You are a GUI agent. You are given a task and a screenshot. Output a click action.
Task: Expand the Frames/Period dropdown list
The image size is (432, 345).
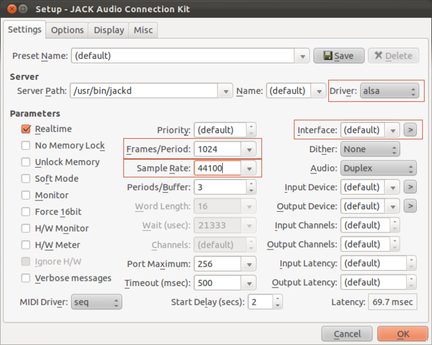click(x=249, y=149)
